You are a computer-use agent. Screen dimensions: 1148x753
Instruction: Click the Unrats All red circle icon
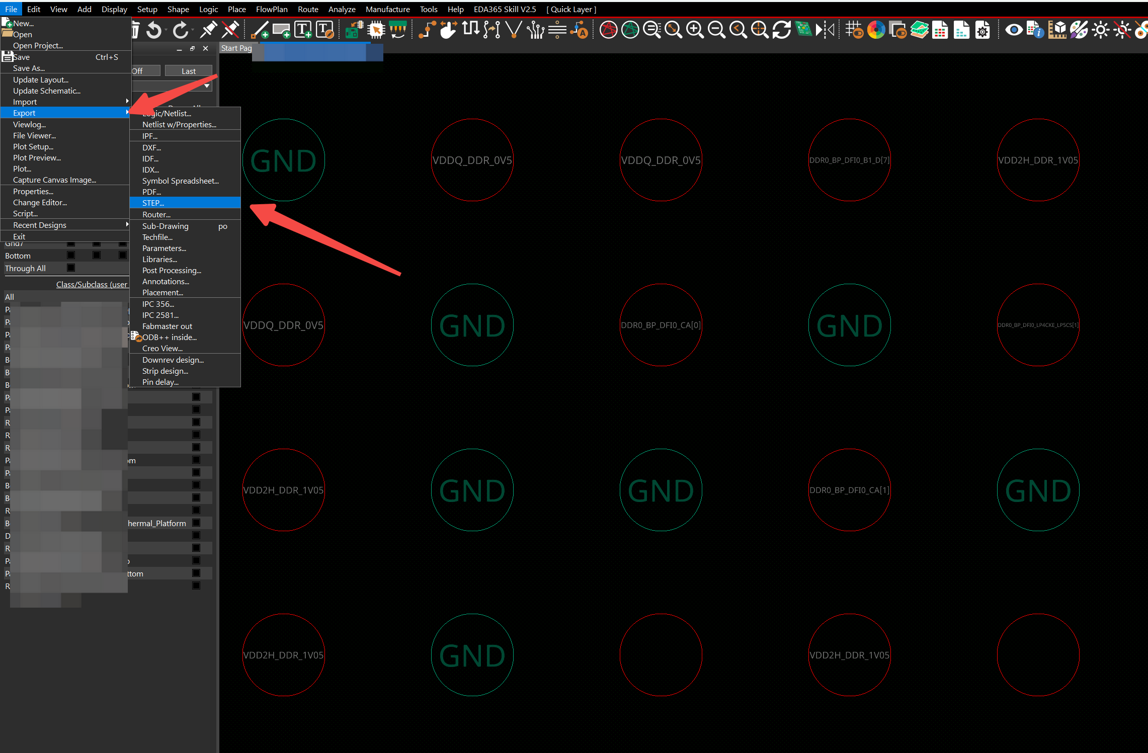click(x=608, y=30)
